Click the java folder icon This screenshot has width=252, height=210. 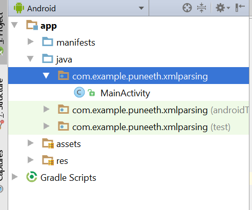(48, 58)
